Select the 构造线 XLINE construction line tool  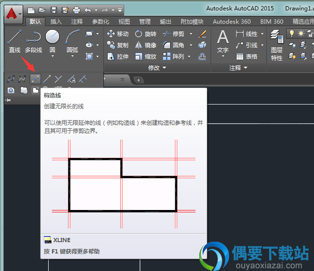click(35, 79)
